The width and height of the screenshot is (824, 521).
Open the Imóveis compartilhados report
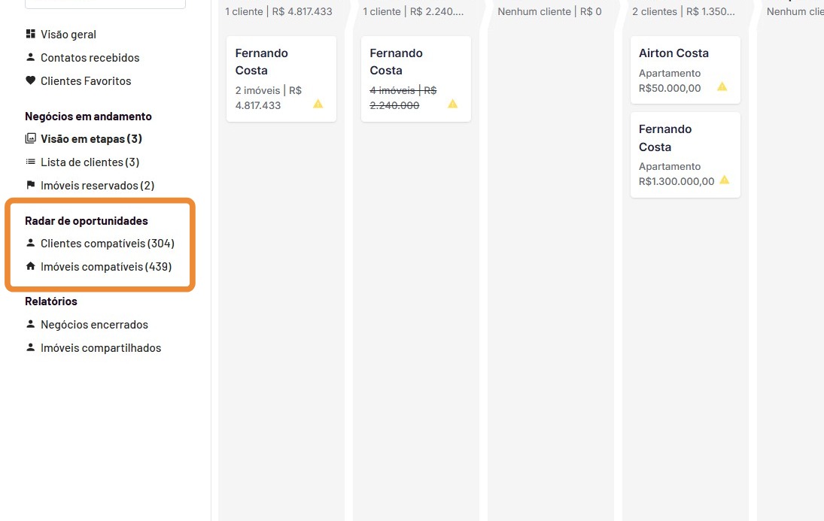(x=101, y=348)
